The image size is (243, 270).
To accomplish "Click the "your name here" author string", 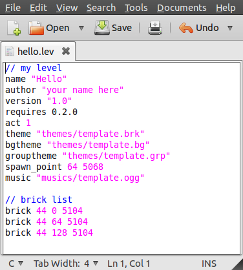I will pos(83,90).
